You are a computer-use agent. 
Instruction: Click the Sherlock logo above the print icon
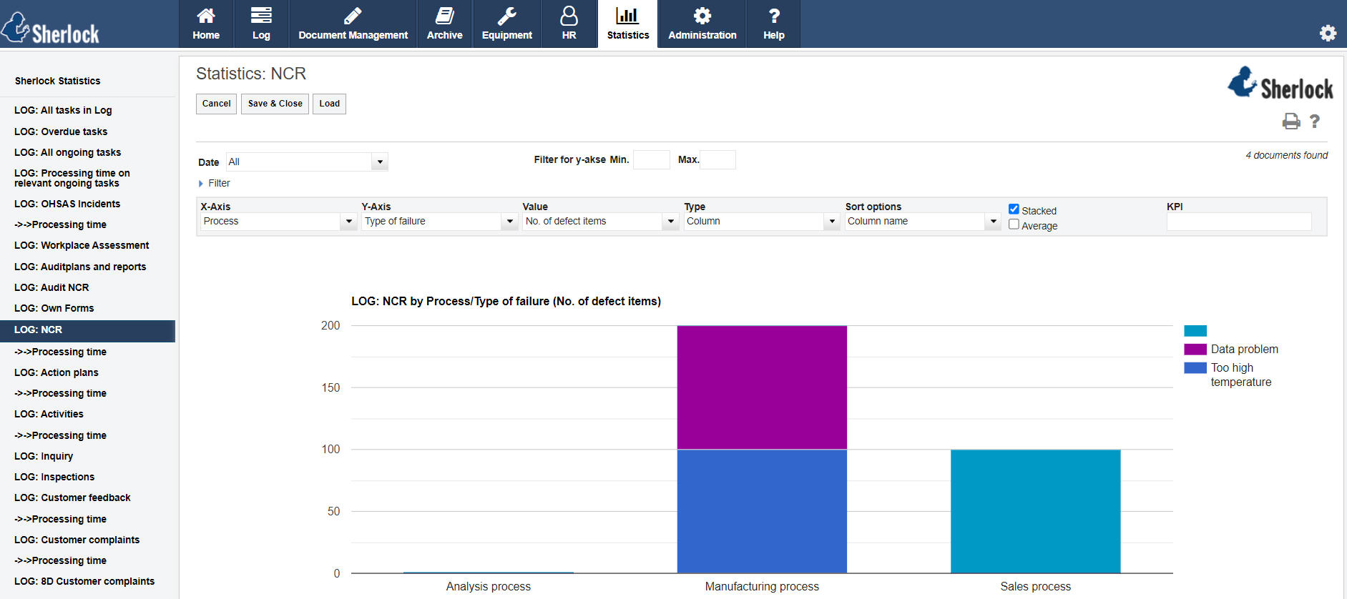click(1280, 84)
